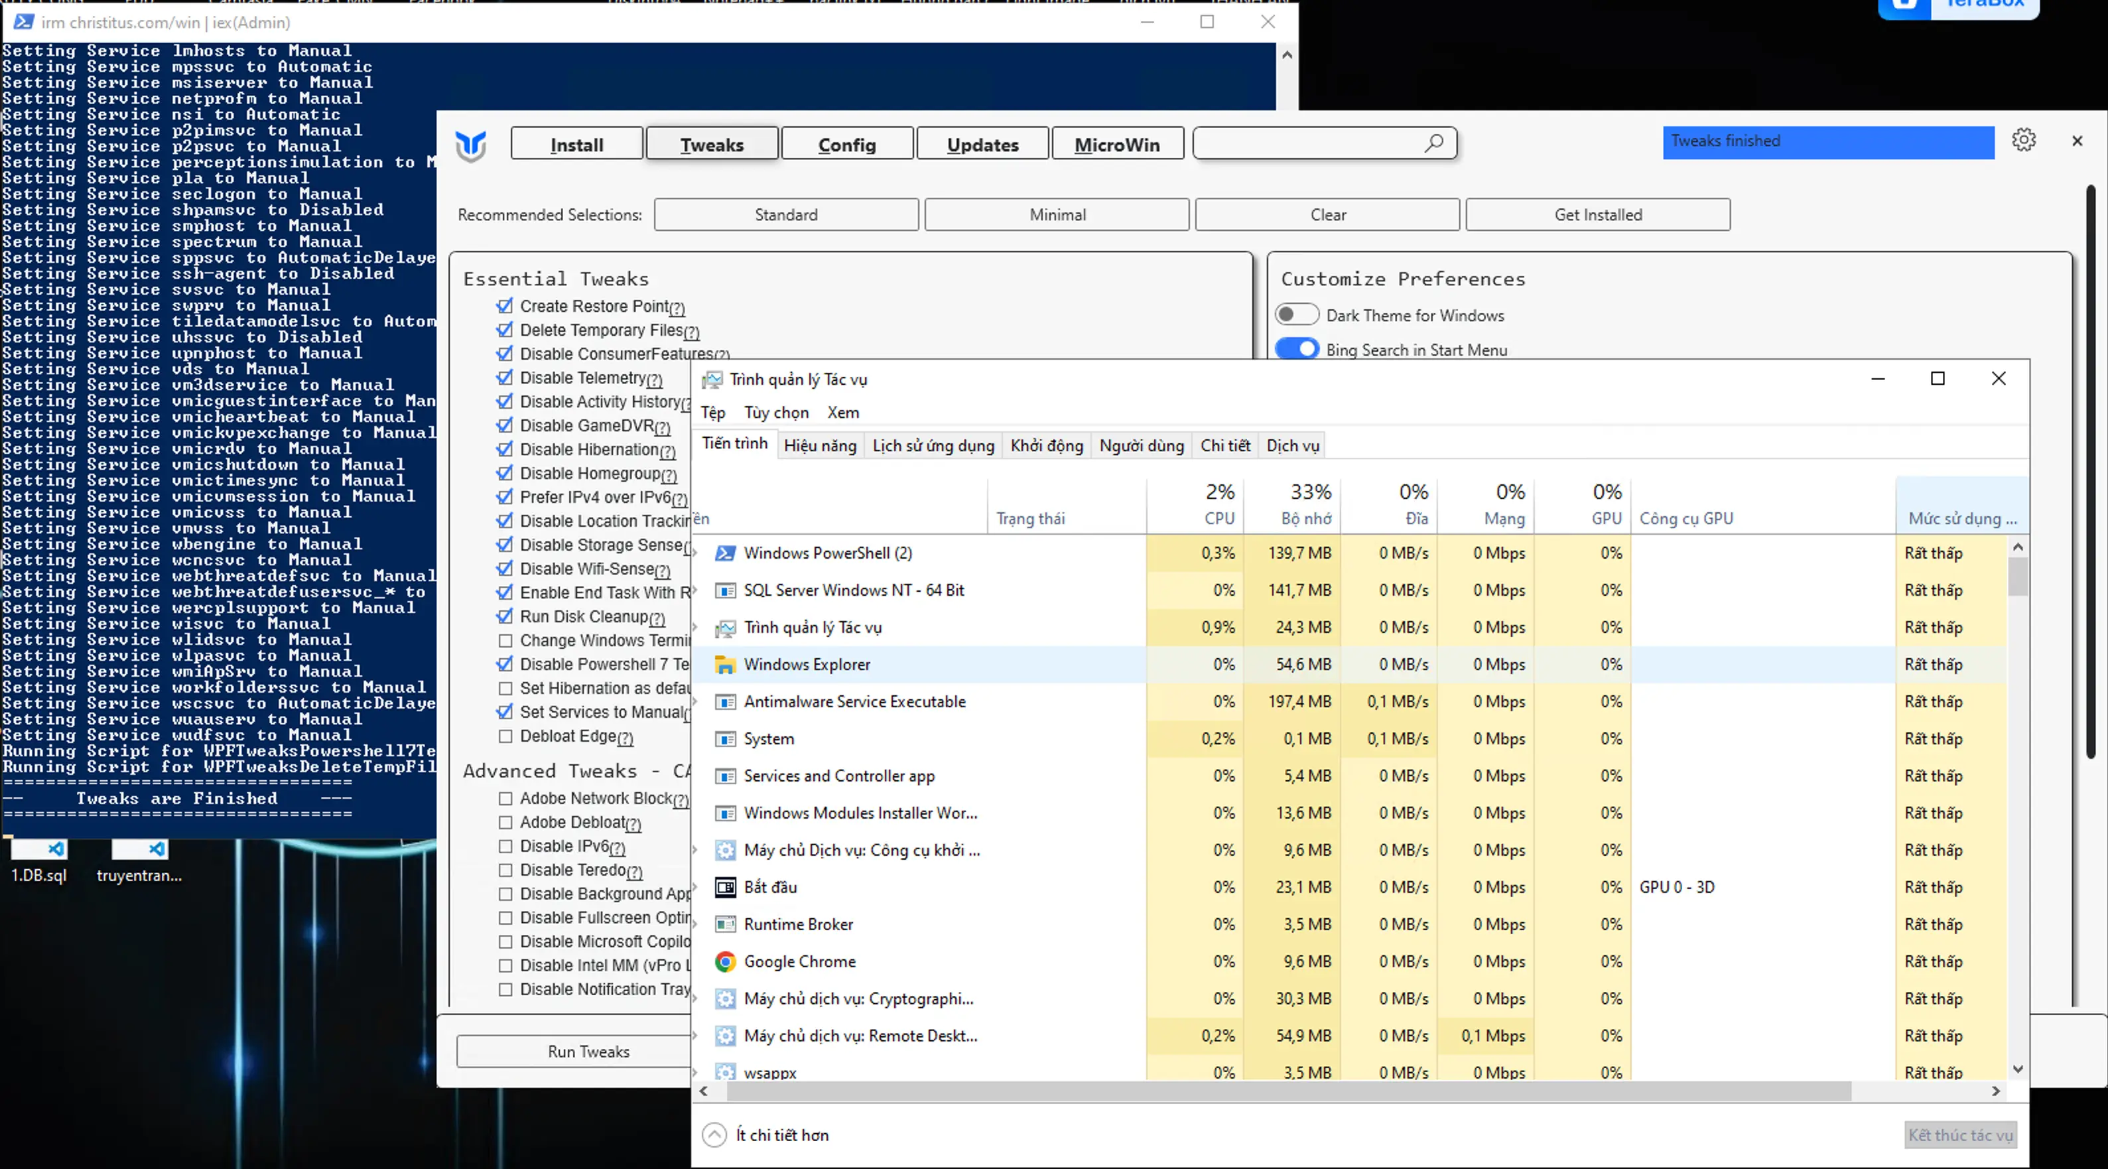2108x1169 pixels.
Task: Click the Cryptographic service gear icon
Action: pyautogui.click(x=725, y=998)
